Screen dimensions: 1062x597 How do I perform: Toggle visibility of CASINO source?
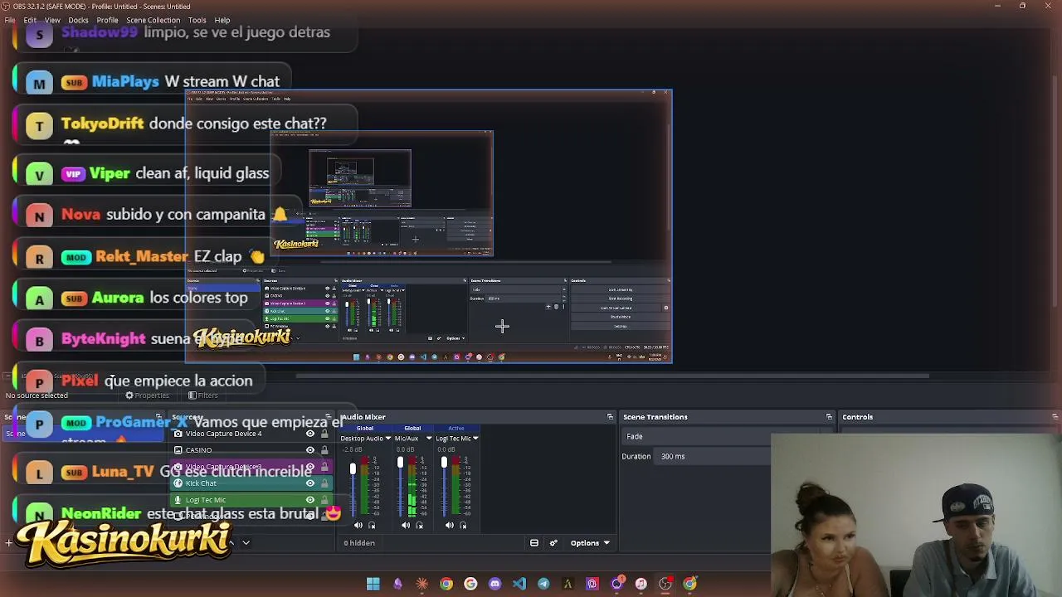[310, 450]
